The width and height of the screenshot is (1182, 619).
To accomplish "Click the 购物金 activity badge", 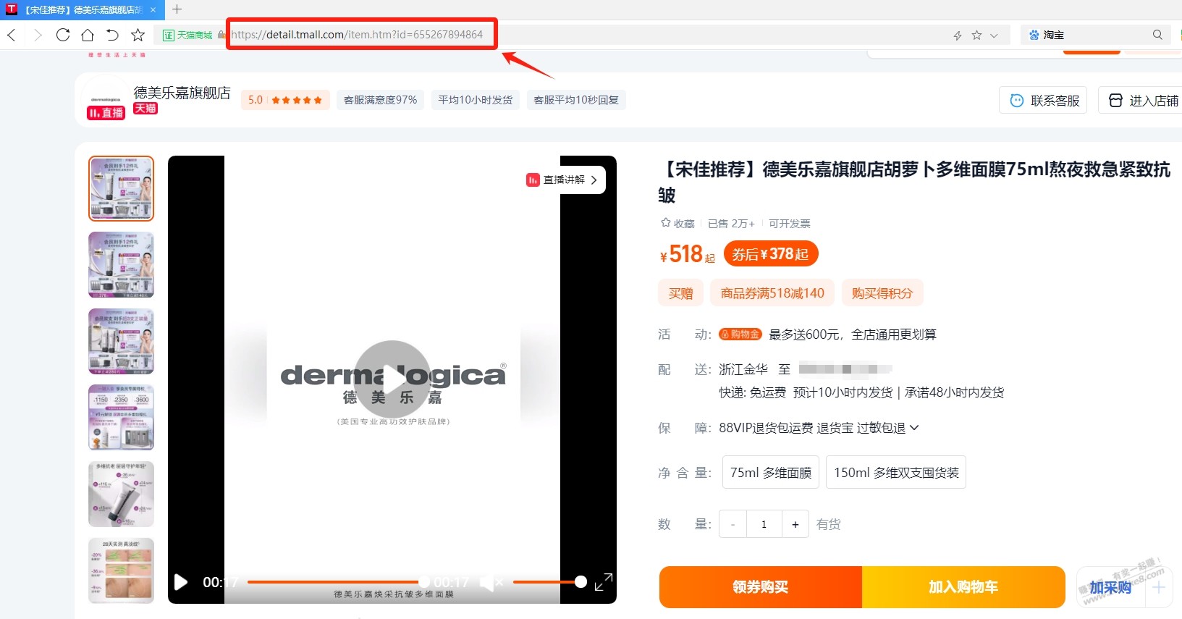I will click(x=740, y=334).
